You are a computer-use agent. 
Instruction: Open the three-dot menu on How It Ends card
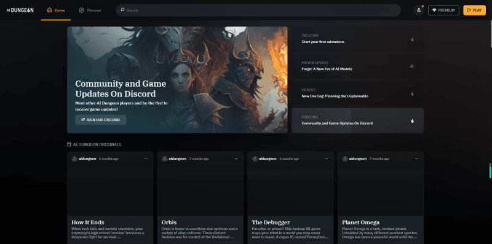(x=146, y=159)
